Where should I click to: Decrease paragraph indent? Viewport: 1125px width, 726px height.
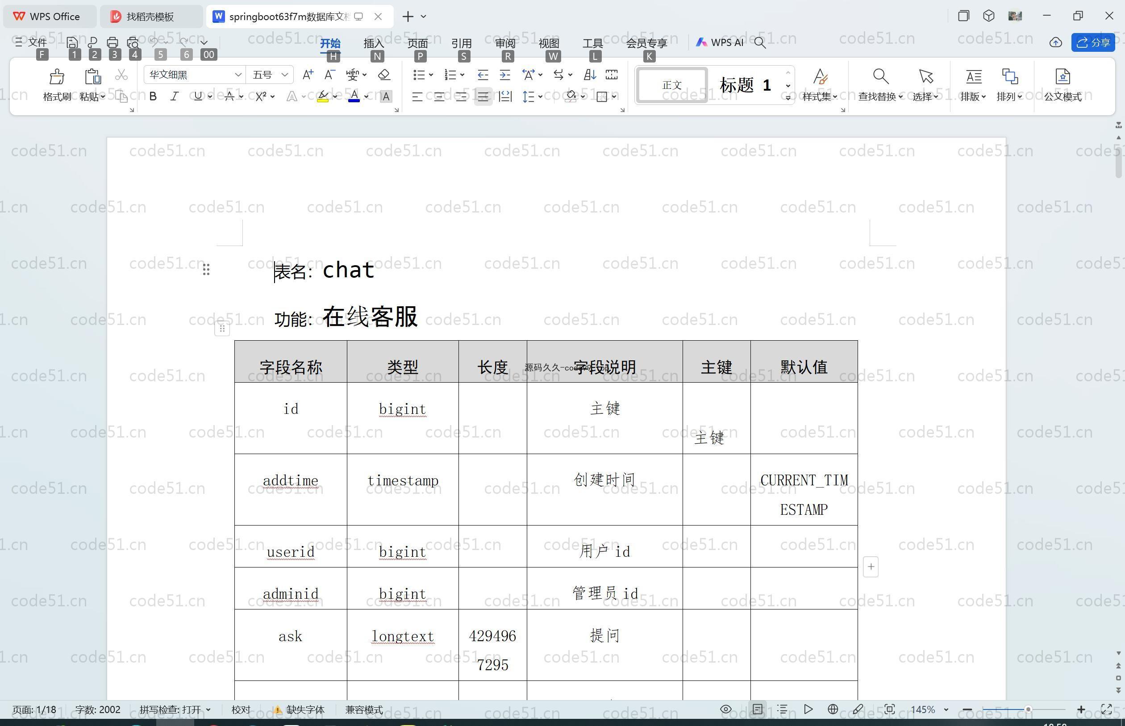coord(483,75)
